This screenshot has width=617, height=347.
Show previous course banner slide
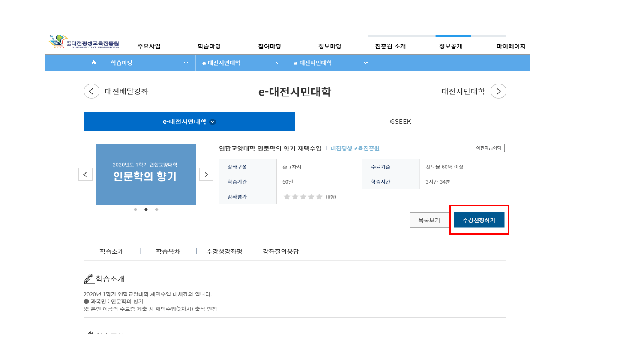coord(85,174)
